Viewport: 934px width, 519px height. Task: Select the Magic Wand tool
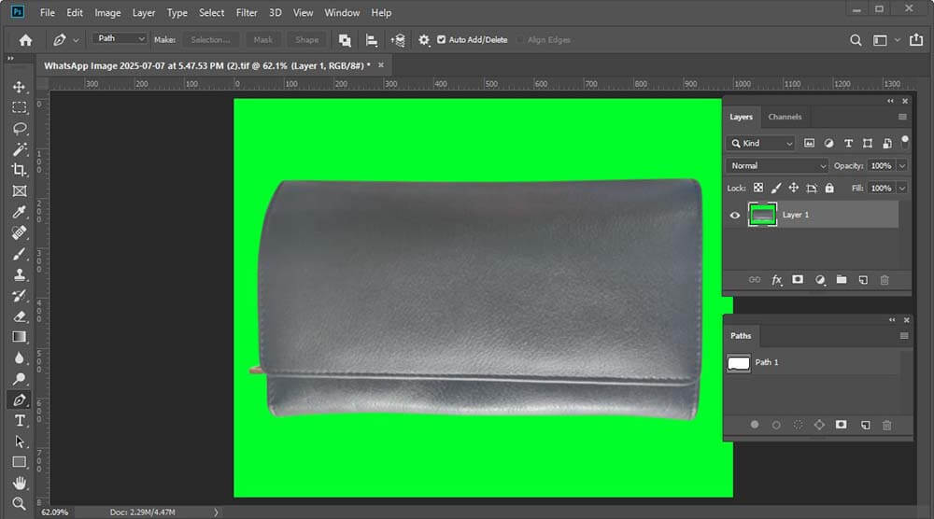(19, 149)
